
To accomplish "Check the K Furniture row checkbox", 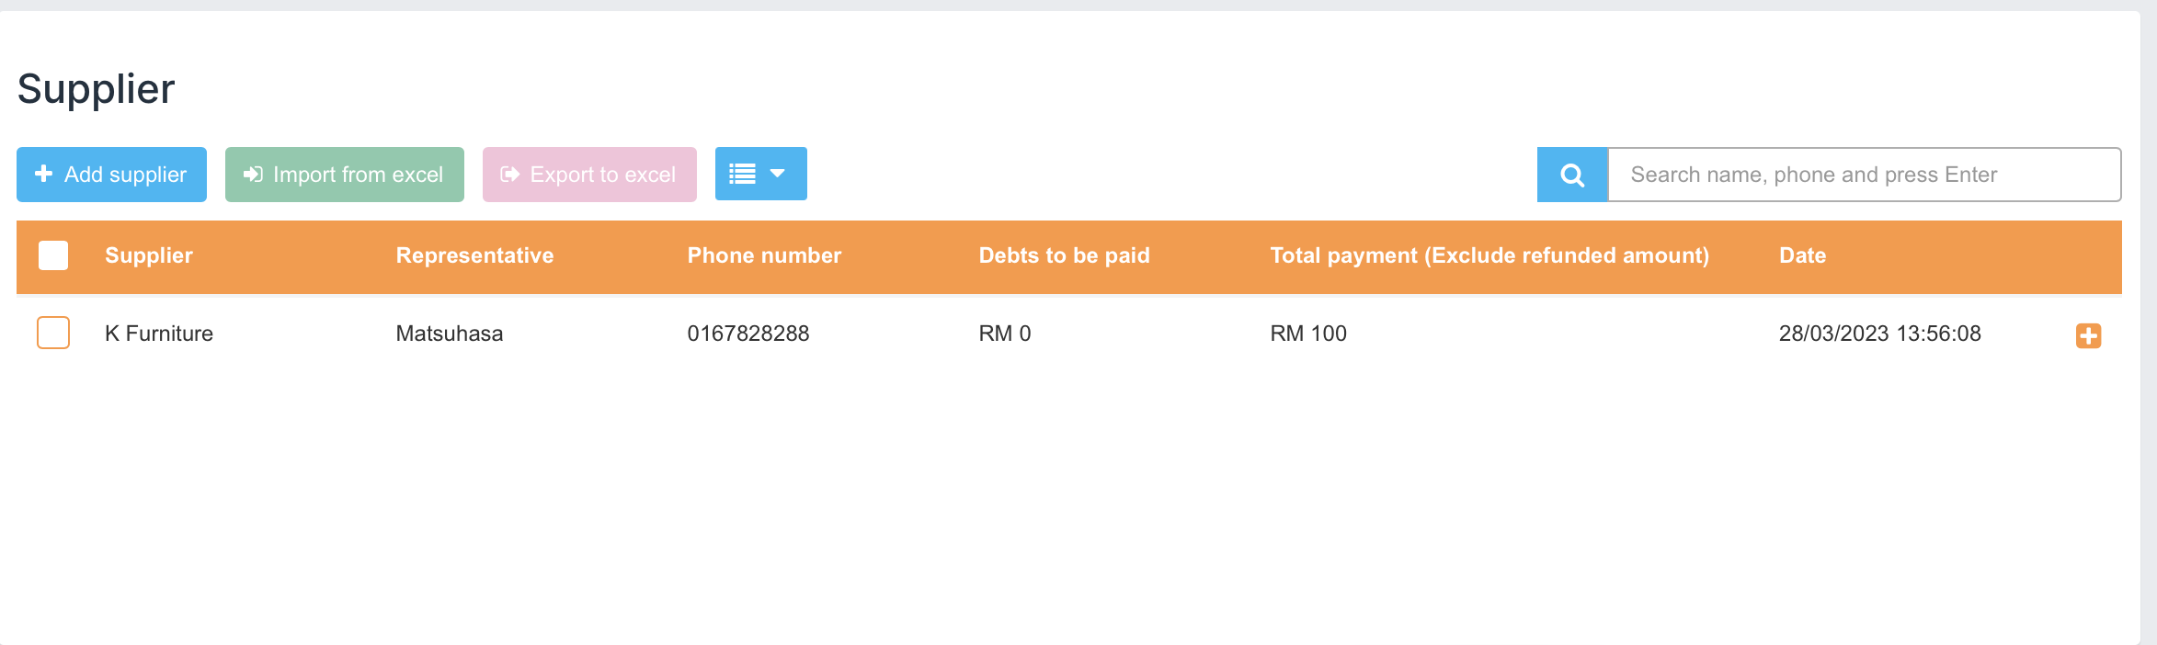I will coord(53,333).
